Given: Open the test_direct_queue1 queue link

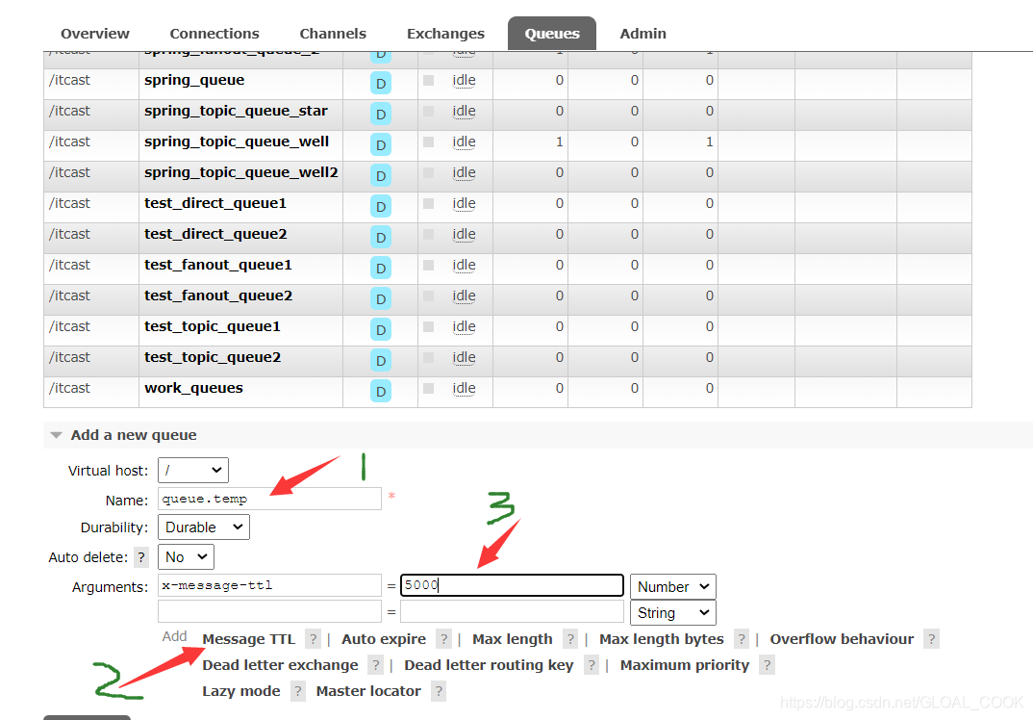Looking at the screenshot, I should pyautogui.click(x=215, y=203).
